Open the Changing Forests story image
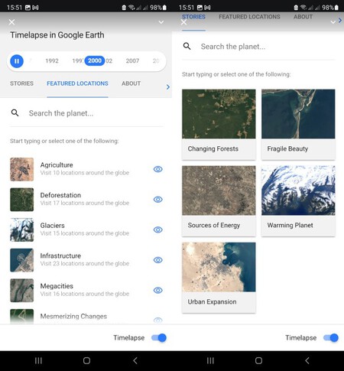The height and width of the screenshot is (371, 344). click(219, 114)
